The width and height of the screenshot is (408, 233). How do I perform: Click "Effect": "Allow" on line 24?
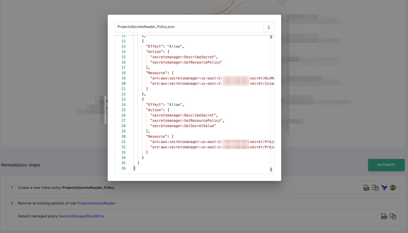coord(165,105)
